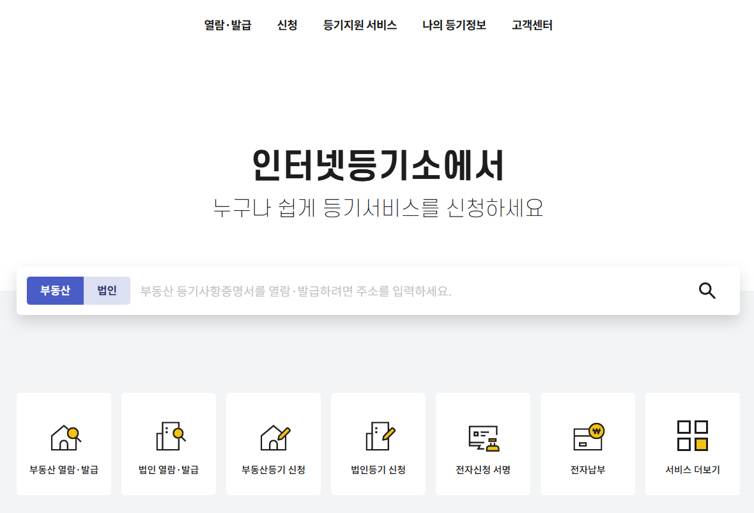
Task: Select the 부동산 열람·발급 house search icon
Action: [x=63, y=436]
